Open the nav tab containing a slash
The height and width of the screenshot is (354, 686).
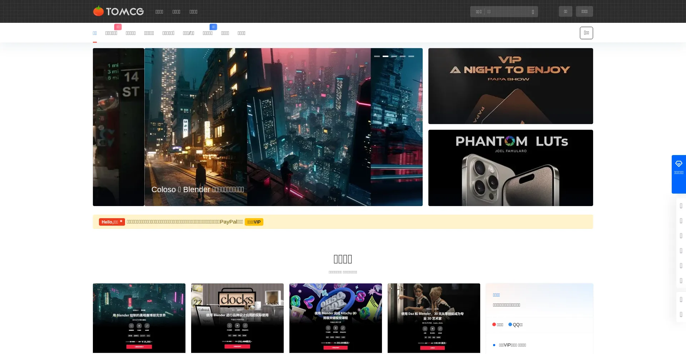click(x=188, y=33)
